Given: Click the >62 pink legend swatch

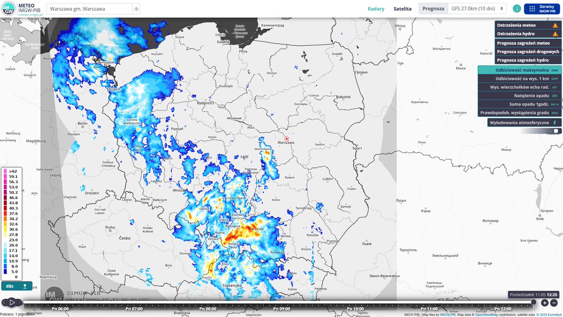Looking at the screenshot, I should click(5, 172).
